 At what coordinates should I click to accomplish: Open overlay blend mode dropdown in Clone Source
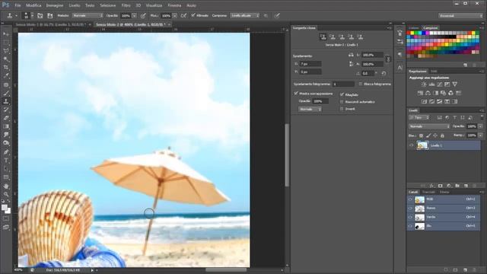[310, 109]
